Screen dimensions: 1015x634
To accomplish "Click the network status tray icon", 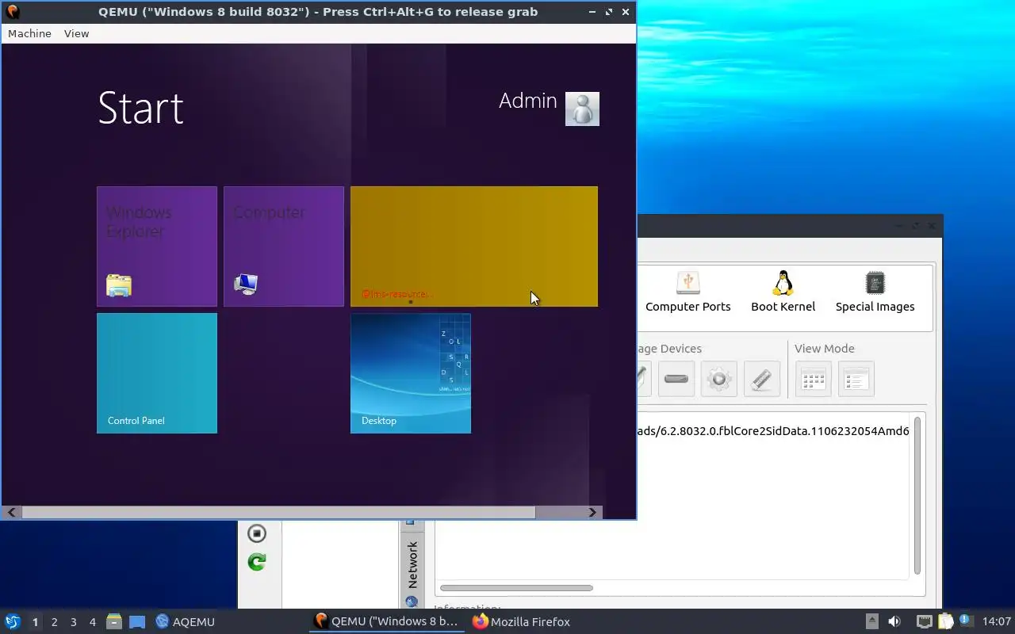I will tap(924, 622).
